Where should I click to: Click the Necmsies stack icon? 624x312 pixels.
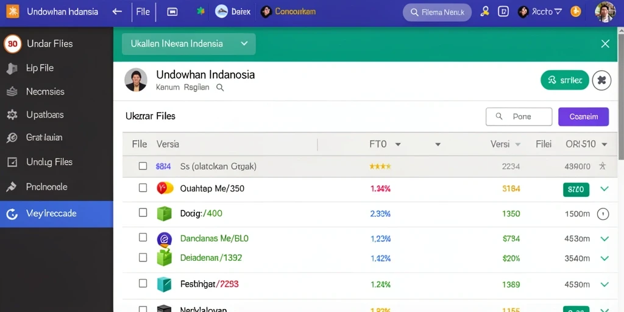pyautogui.click(x=12, y=91)
